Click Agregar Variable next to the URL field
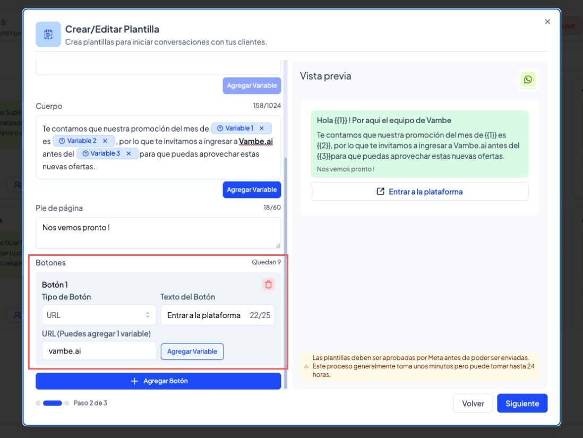The height and width of the screenshot is (438, 583). pyautogui.click(x=192, y=351)
